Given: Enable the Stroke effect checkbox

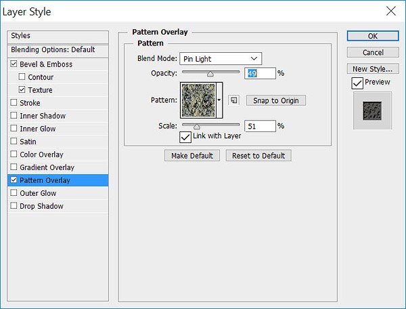Looking at the screenshot, I should [x=14, y=102].
